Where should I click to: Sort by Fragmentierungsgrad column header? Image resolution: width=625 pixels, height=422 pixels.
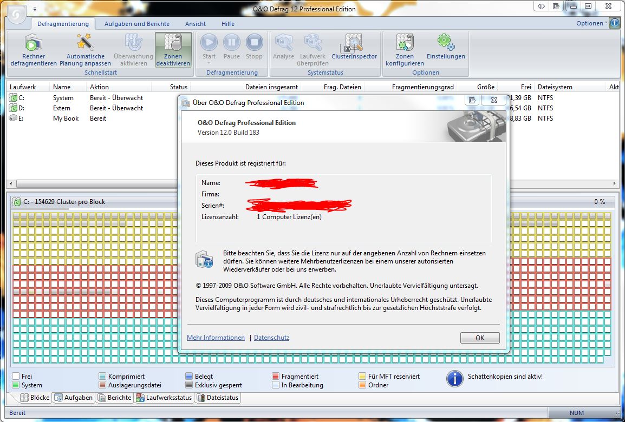[x=412, y=87]
